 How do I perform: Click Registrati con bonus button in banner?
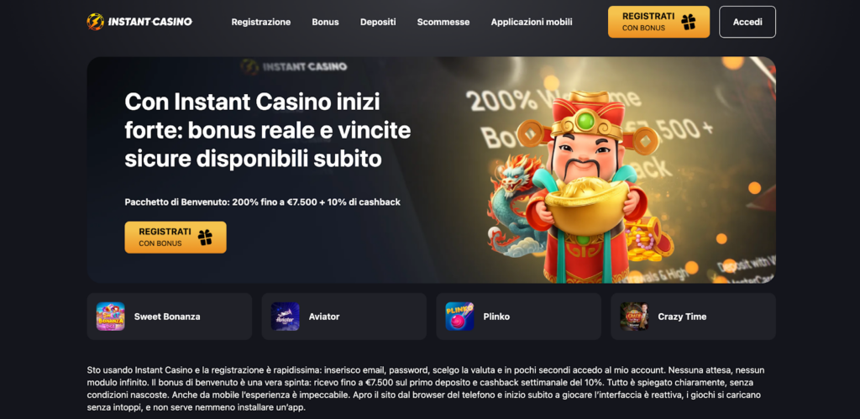click(x=176, y=238)
